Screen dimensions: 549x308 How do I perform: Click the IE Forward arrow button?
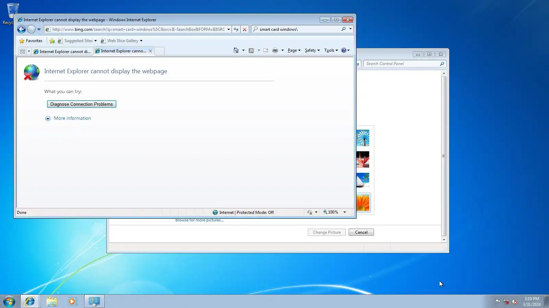(31, 29)
